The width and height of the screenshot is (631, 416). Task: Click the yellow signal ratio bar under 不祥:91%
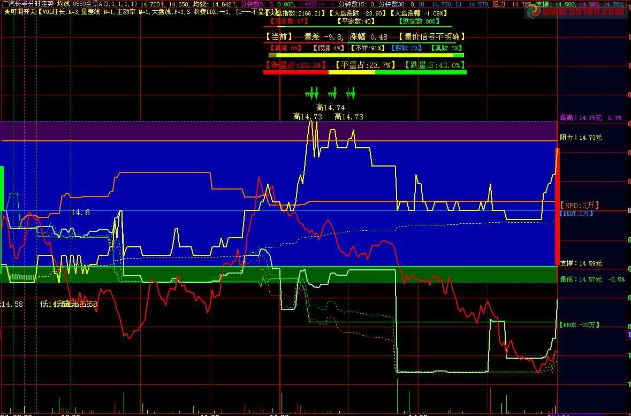coord(366,55)
